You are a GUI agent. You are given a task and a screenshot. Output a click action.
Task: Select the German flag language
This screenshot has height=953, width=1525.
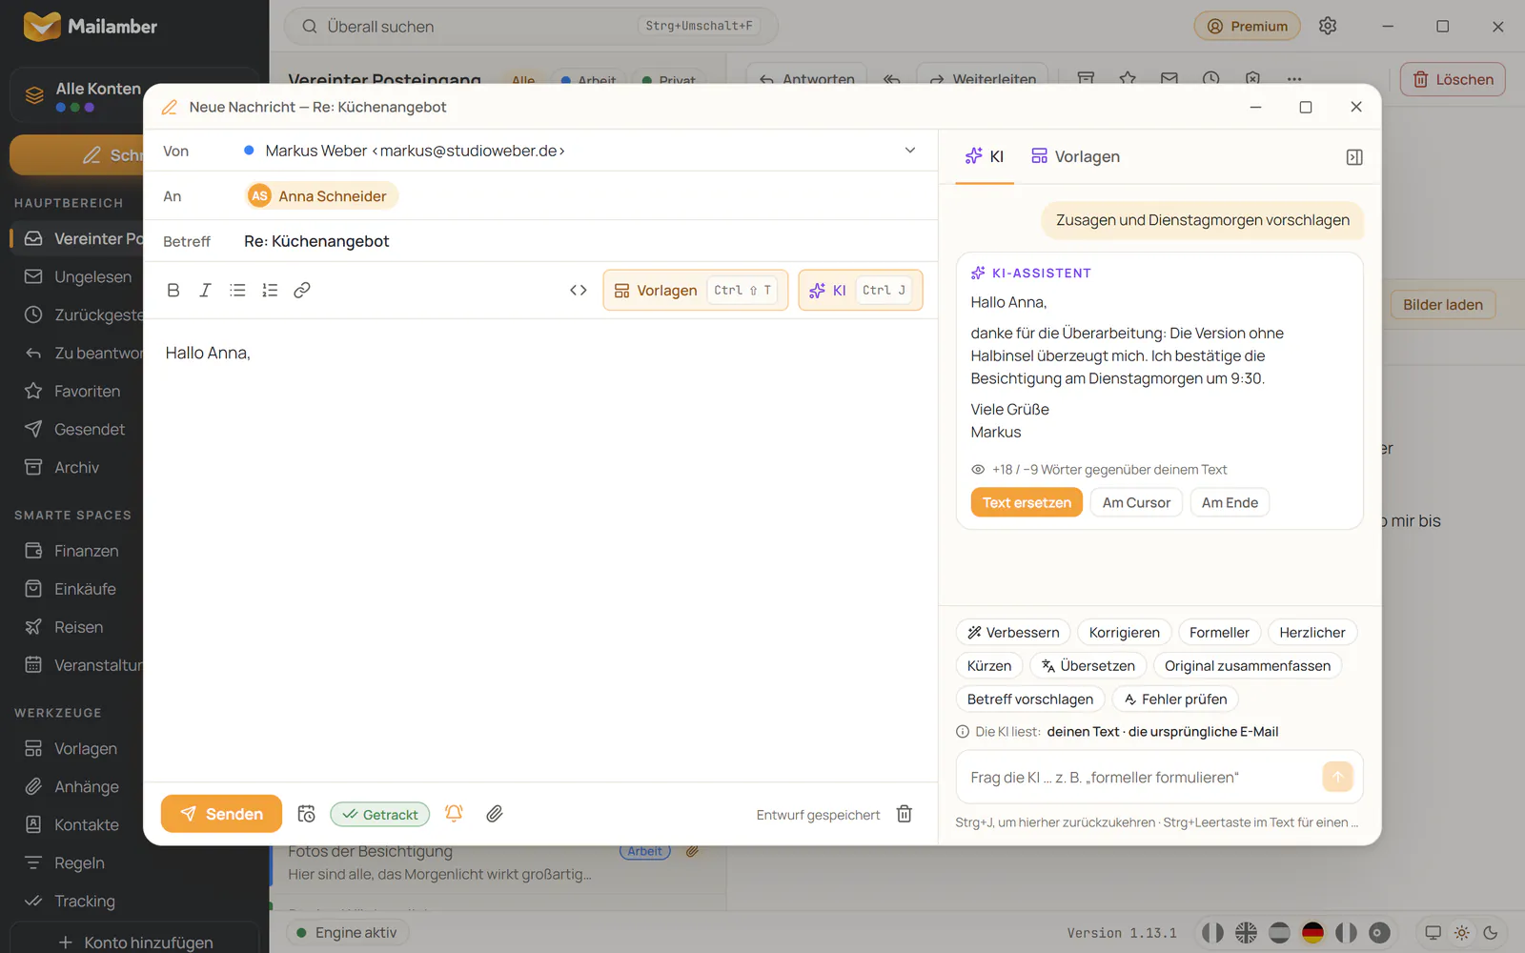pyautogui.click(x=1312, y=933)
